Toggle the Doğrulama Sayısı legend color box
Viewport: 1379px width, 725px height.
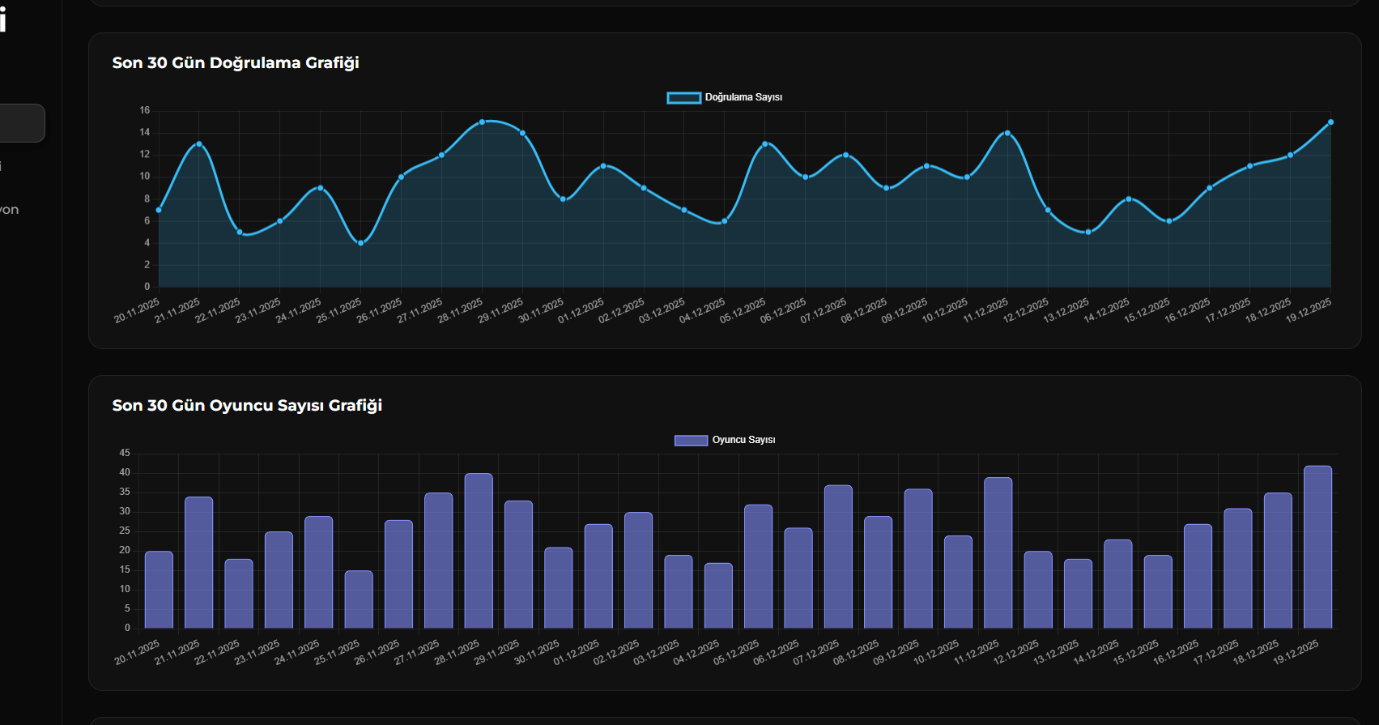683,97
